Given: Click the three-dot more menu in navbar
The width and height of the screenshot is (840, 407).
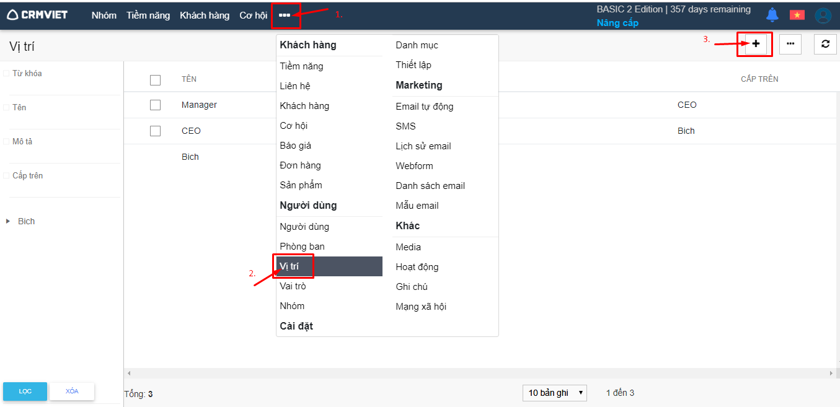Looking at the screenshot, I should (285, 15).
